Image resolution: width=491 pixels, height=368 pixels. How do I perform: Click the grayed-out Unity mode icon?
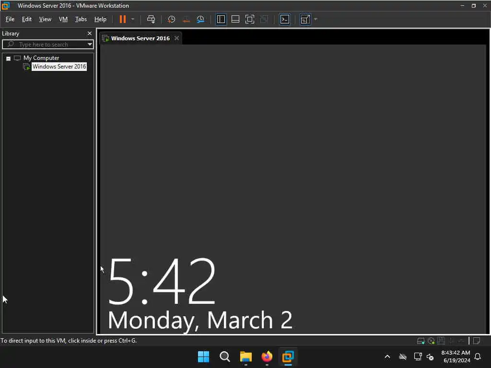pyautogui.click(x=264, y=19)
